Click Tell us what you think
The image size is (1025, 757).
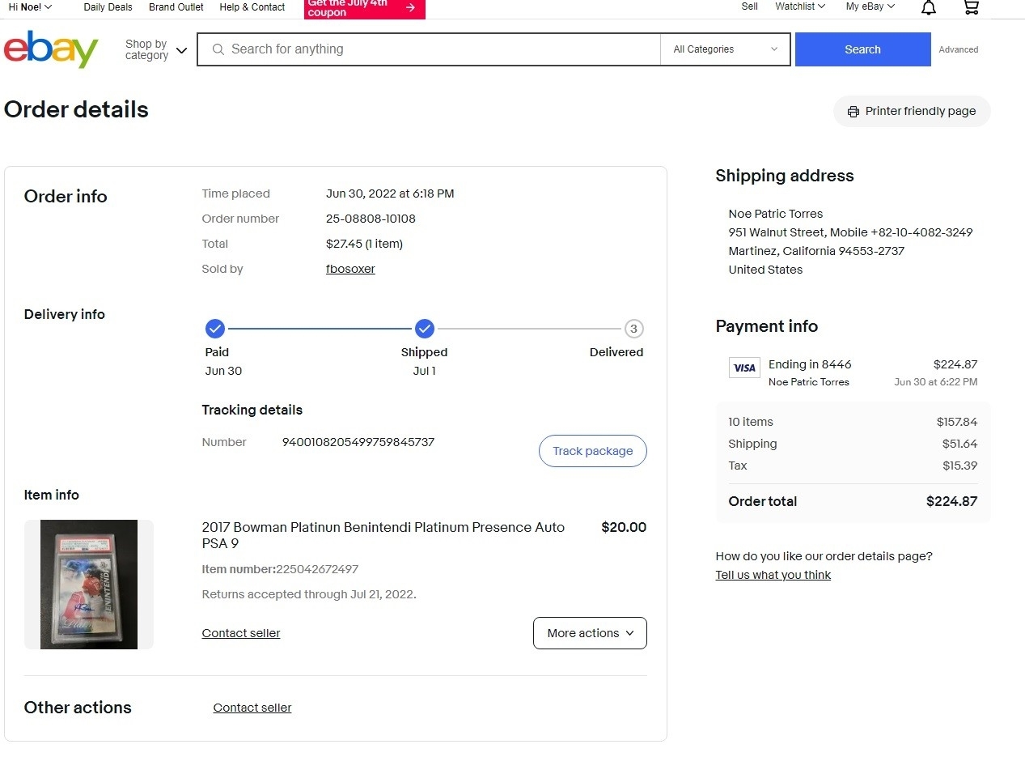pos(773,575)
